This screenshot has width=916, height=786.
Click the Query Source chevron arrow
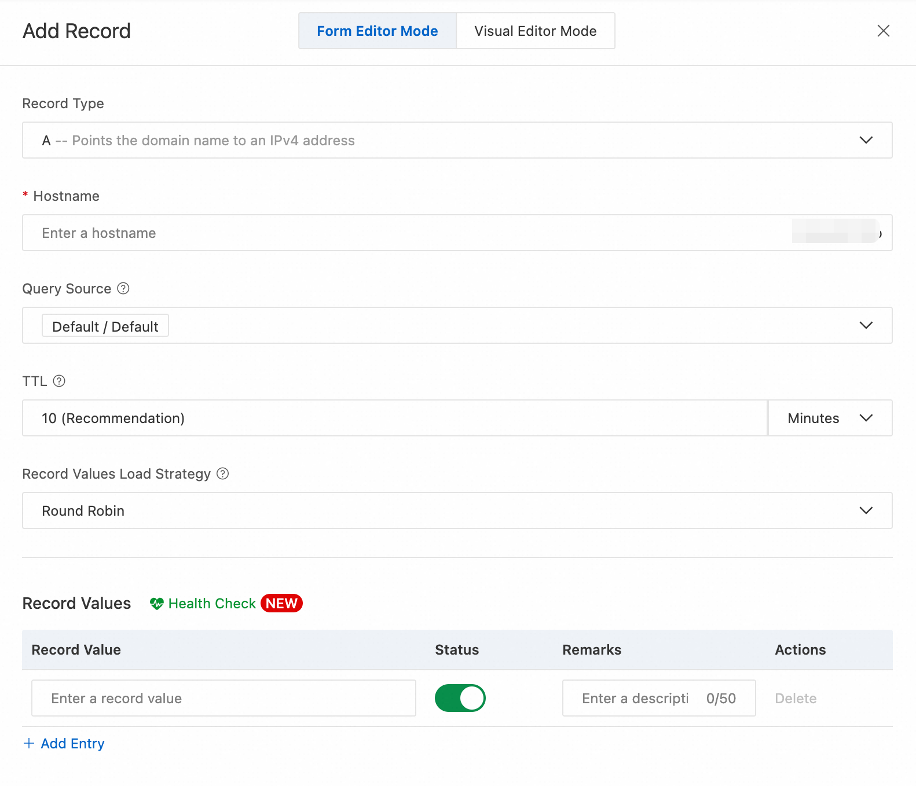click(x=866, y=325)
